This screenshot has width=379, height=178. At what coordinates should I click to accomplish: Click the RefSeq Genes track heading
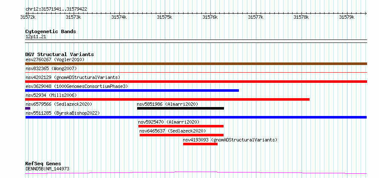coord(43,164)
